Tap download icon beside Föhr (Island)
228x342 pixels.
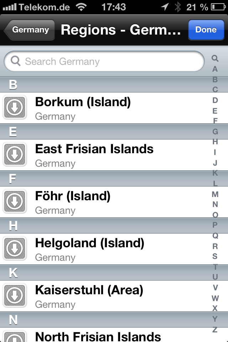[x=15, y=202]
